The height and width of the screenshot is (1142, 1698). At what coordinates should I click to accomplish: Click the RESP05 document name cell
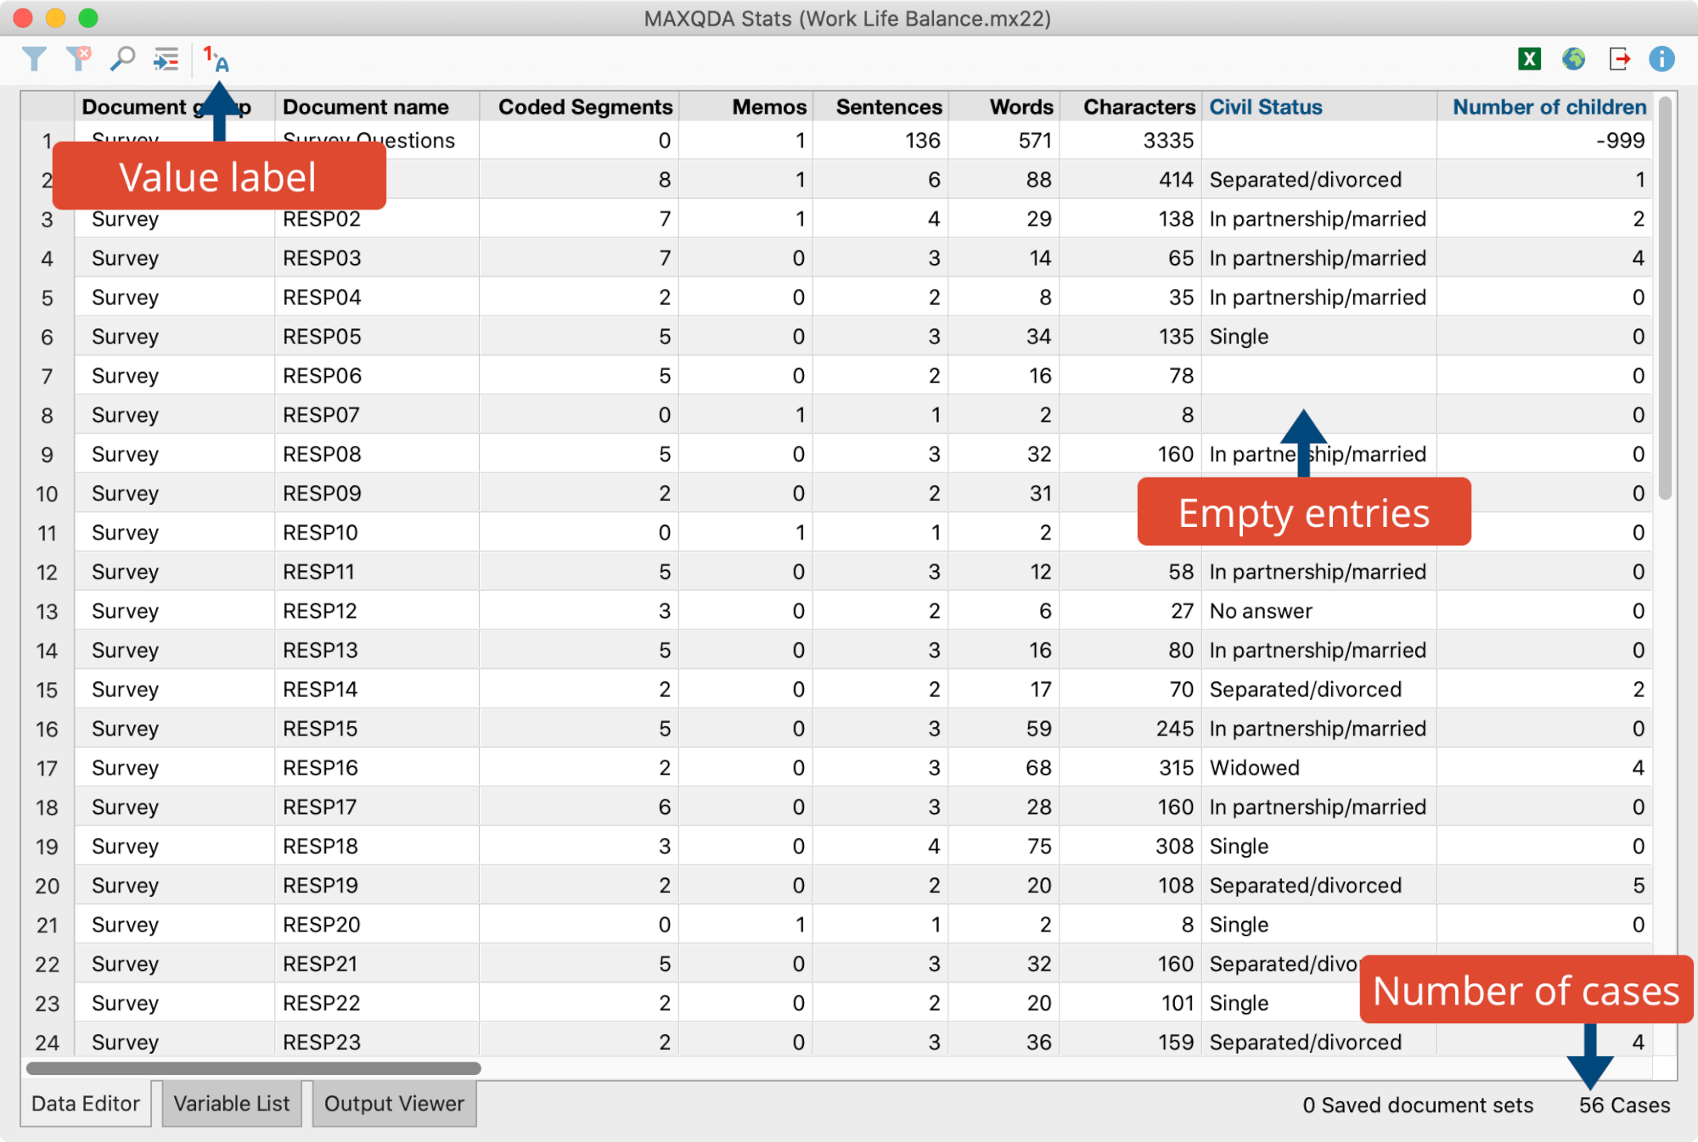click(x=377, y=337)
